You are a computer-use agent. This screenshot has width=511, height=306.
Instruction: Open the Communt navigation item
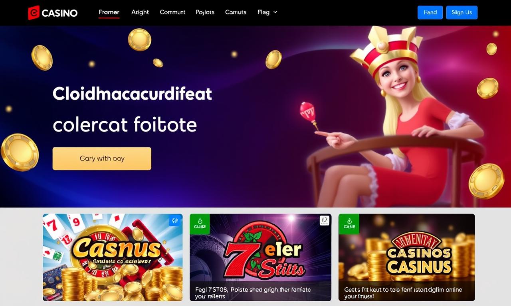(172, 12)
